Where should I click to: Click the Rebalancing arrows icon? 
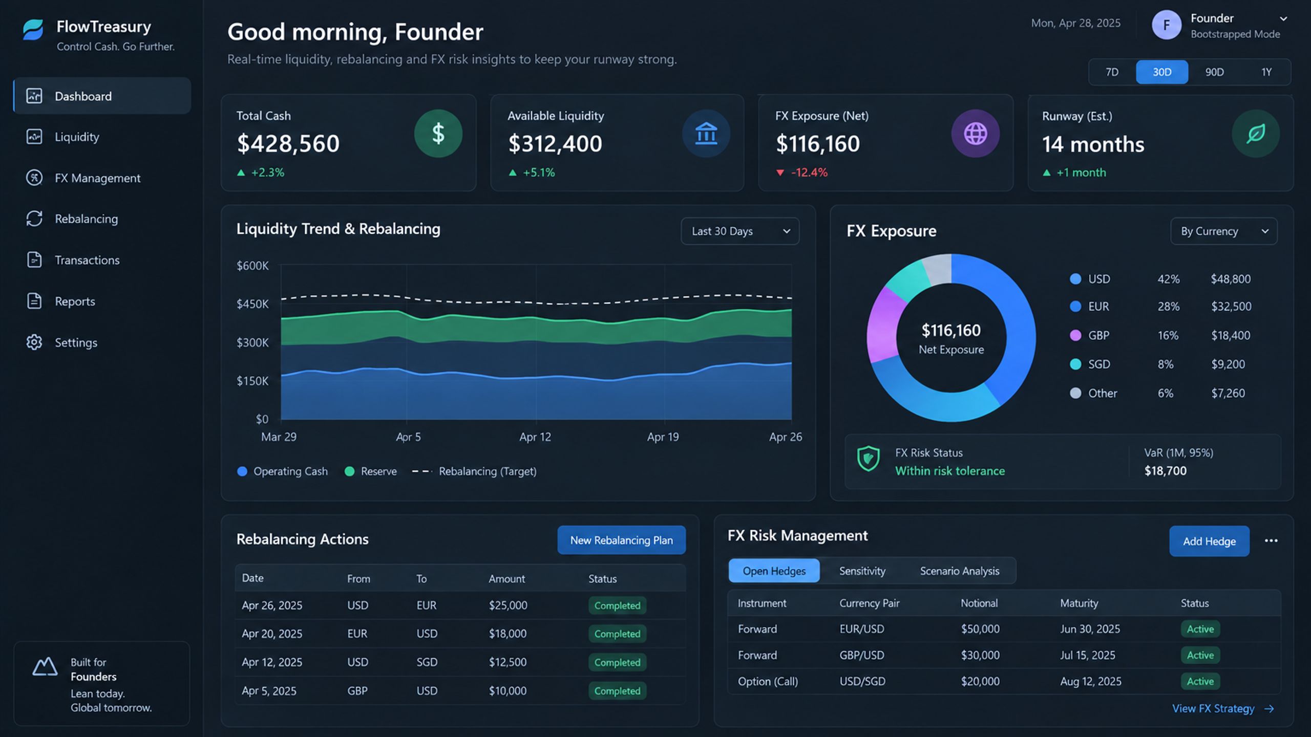click(x=34, y=219)
